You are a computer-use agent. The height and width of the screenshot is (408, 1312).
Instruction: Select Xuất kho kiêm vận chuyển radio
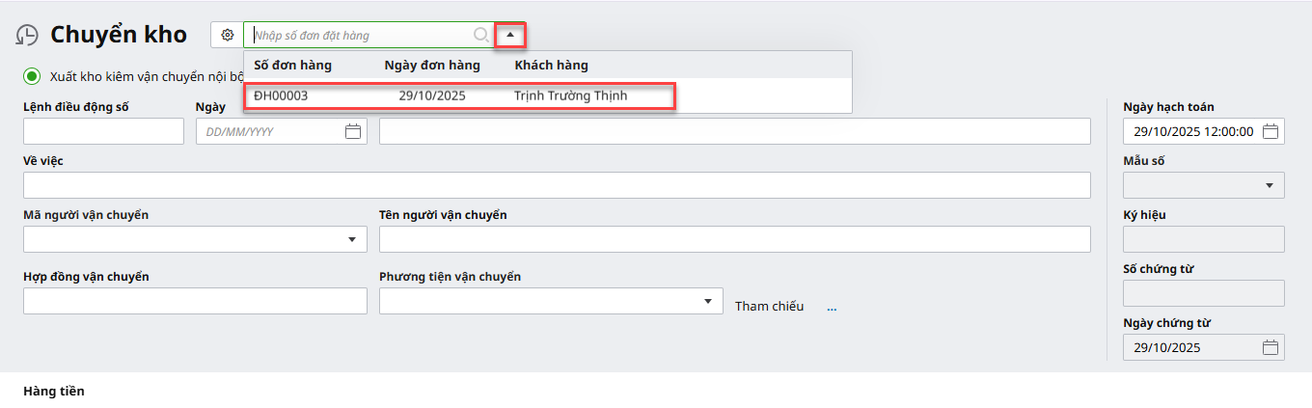point(33,76)
